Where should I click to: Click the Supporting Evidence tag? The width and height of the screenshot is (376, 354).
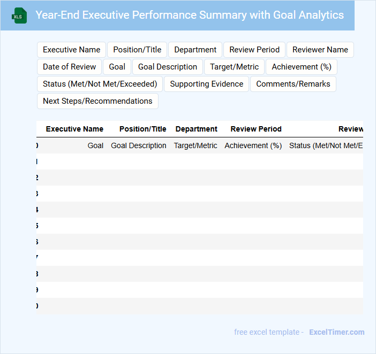coord(207,84)
